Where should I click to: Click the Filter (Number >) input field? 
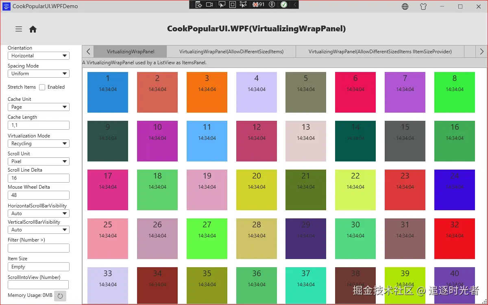coord(39,248)
